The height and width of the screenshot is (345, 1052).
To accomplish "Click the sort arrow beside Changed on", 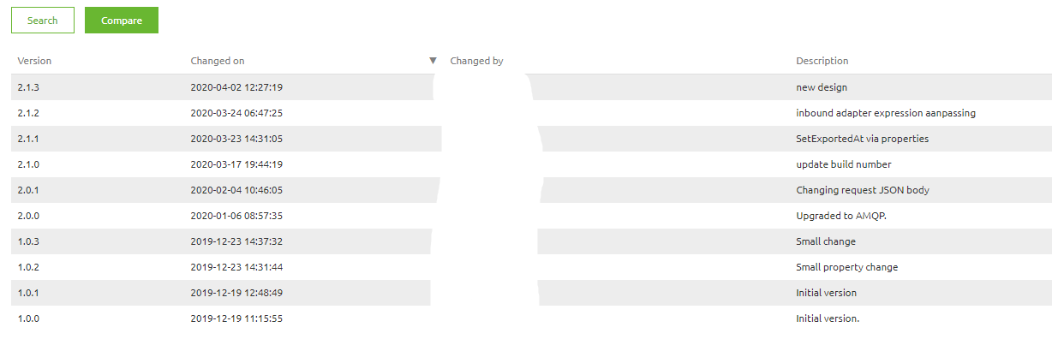I will pos(433,61).
